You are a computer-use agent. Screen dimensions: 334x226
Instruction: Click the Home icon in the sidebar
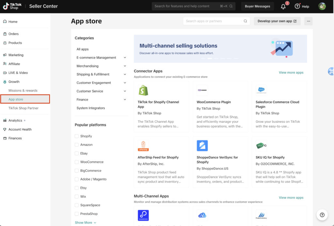(5, 22)
